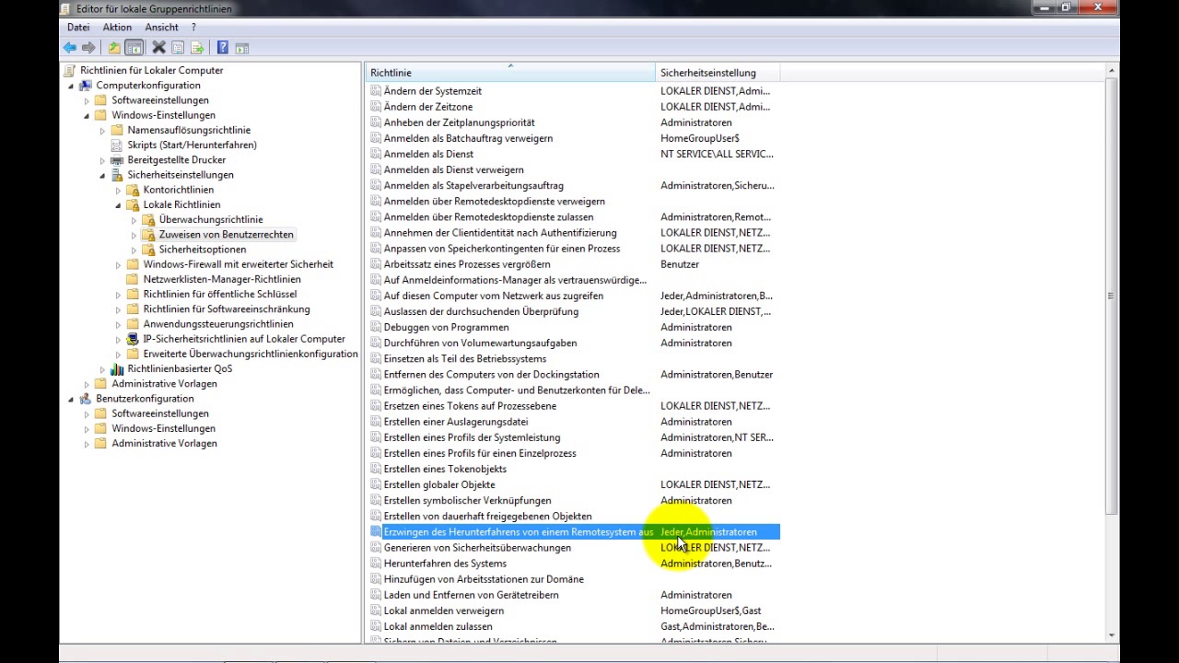
Task: Toggle the action pane toolbar icon
Action: tap(242, 48)
